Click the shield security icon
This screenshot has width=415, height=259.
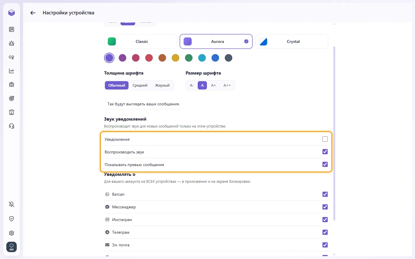click(x=12, y=219)
